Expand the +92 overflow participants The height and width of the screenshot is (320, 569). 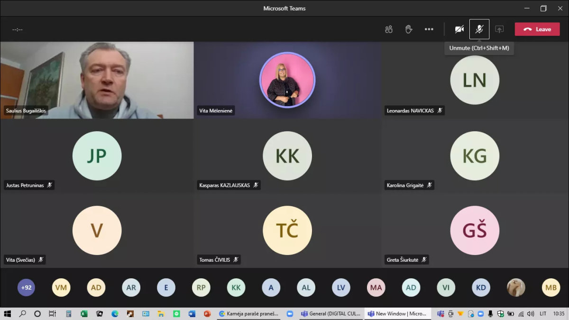click(26, 287)
